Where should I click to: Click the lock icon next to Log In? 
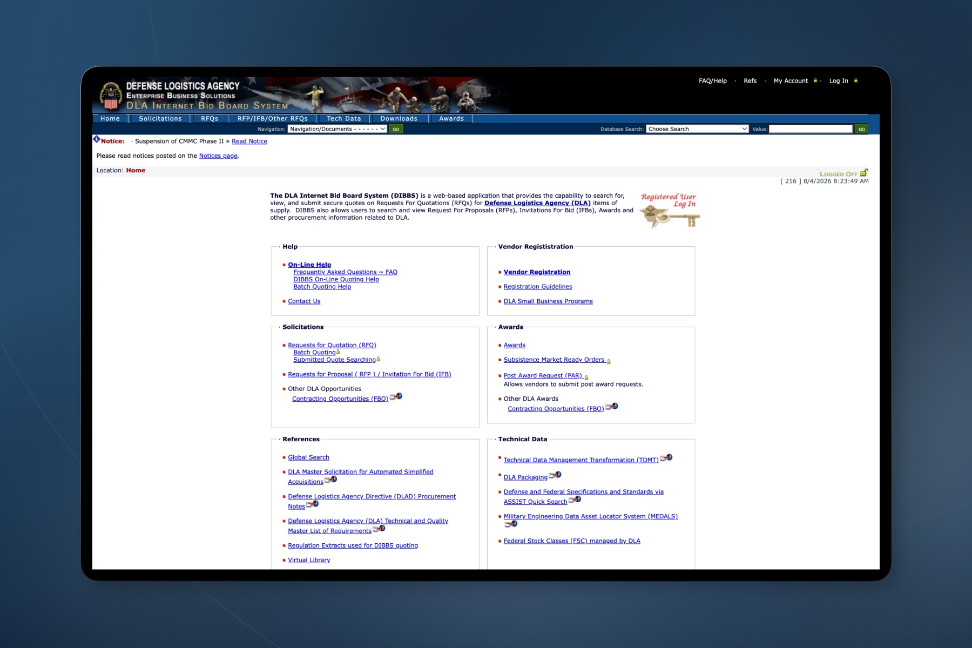pos(855,80)
